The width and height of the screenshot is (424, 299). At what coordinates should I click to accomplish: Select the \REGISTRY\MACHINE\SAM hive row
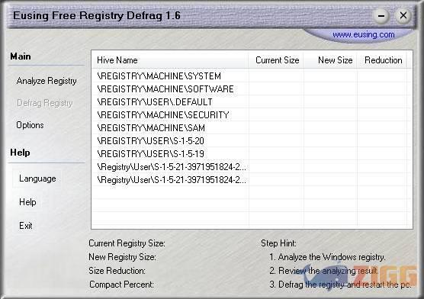click(x=252, y=128)
